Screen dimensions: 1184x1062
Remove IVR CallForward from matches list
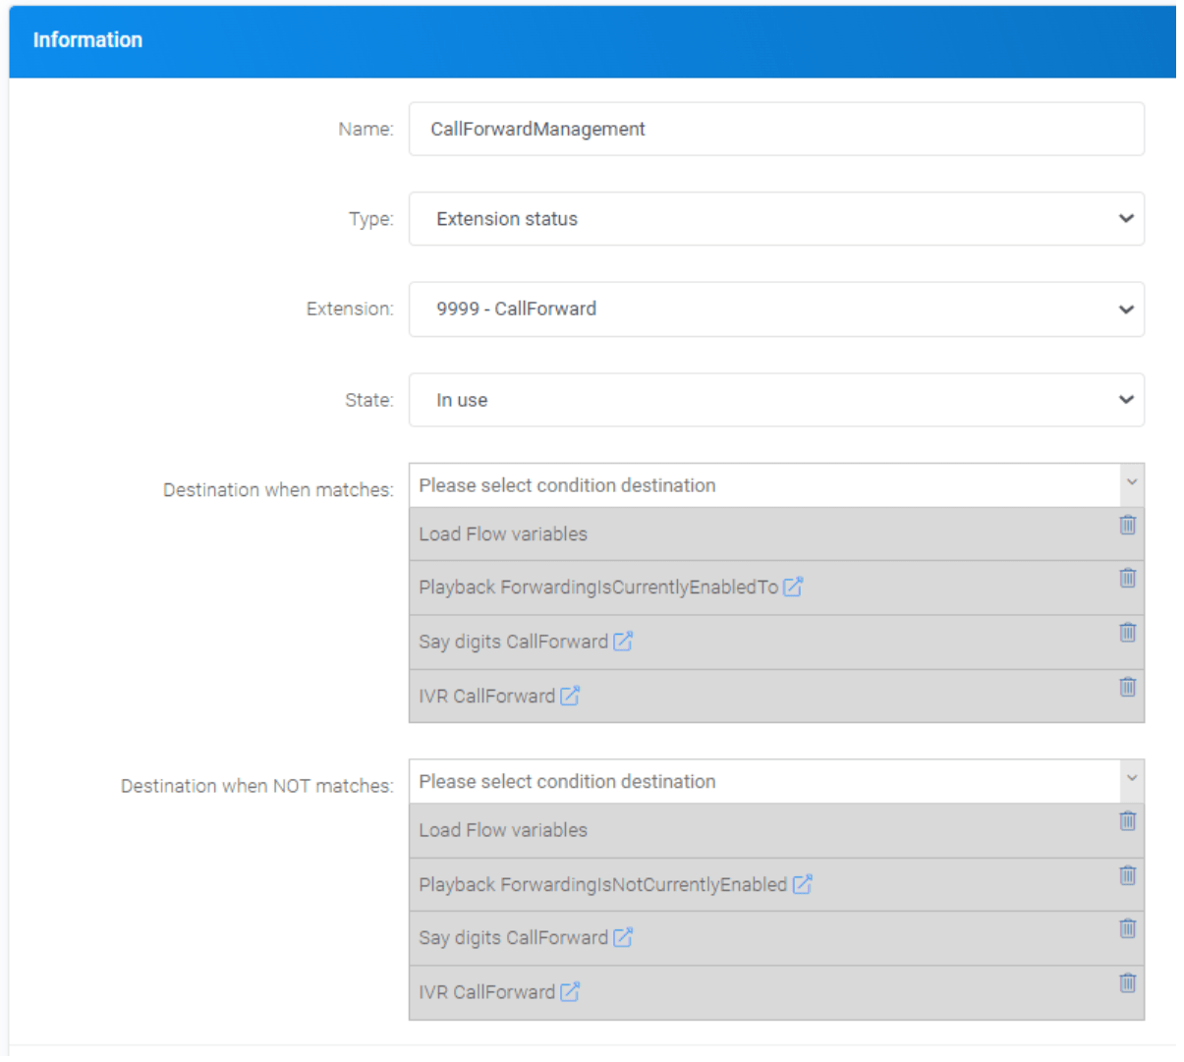pos(1127,687)
